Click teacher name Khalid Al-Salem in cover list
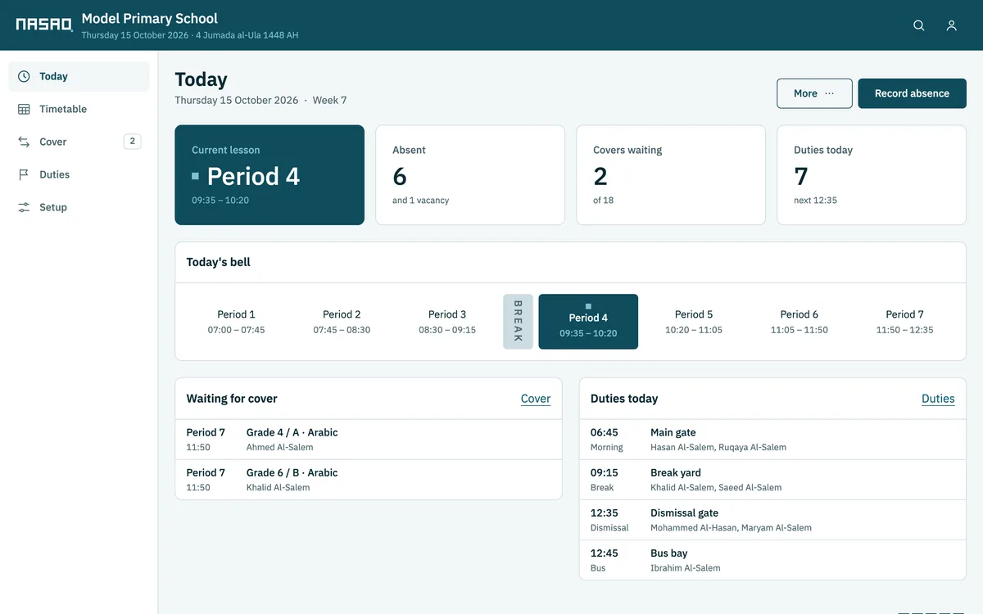The height and width of the screenshot is (614, 983). coord(278,488)
